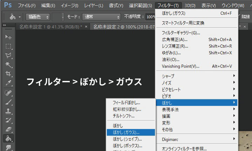Select the Magic Wand tool
This screenshot has height=151, width=252.
tap(8, 64)
